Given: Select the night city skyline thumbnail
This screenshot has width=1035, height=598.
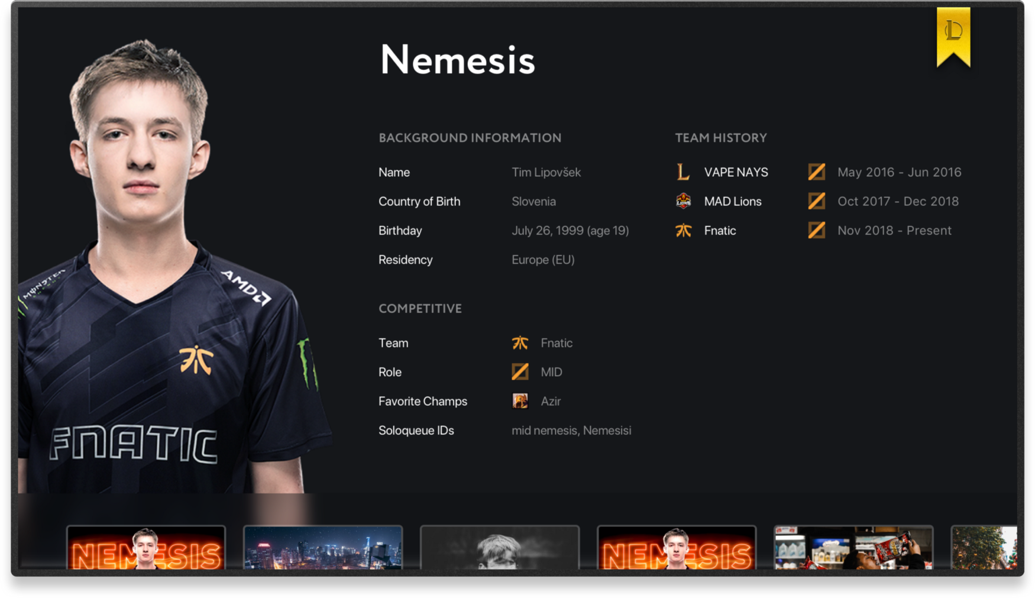Looking at the screenshot, I should coord(323,547).
